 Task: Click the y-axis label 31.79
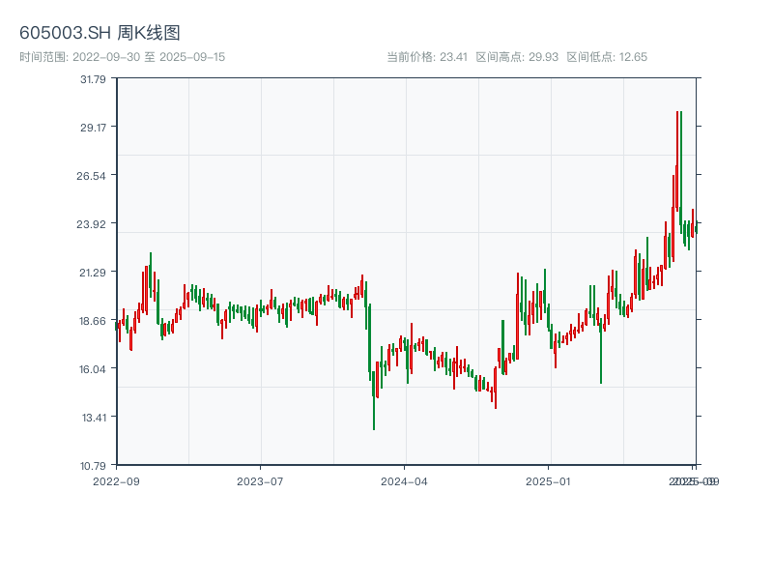tap(93, 79)
